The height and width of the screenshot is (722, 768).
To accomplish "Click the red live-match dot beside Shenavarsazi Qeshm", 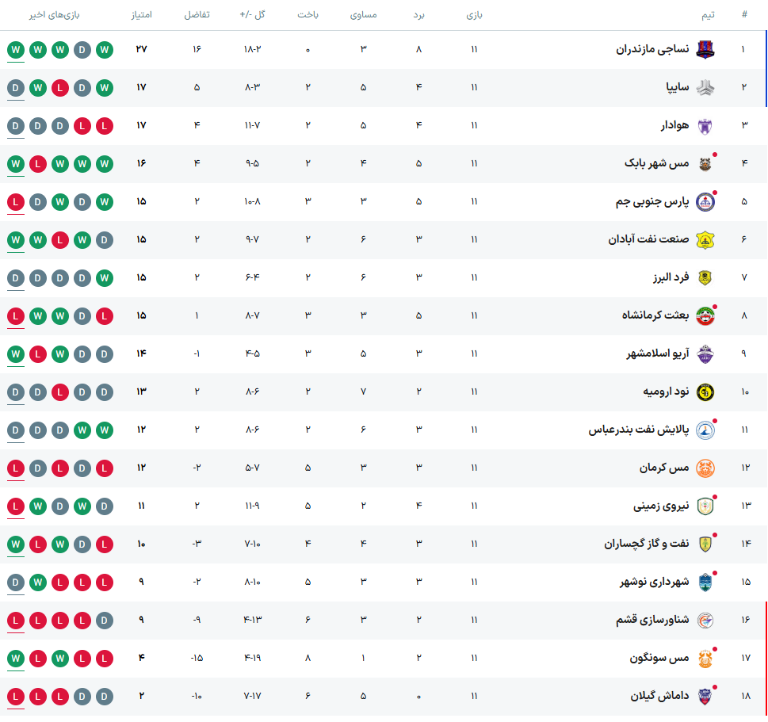I will [716, 611].
